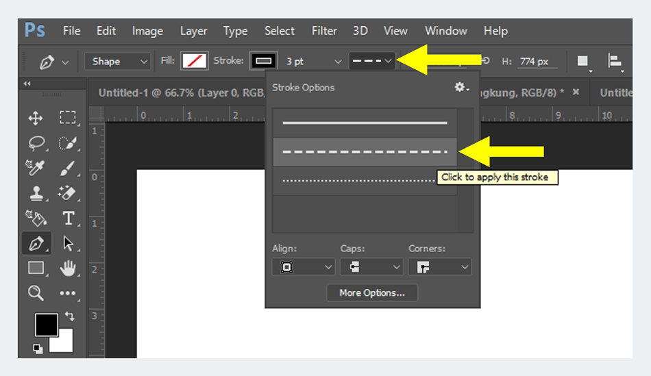The width and height of the screenshot is (651, 376).
Task: Expand the stroke Caps dropdown
Action: point(371,267)
